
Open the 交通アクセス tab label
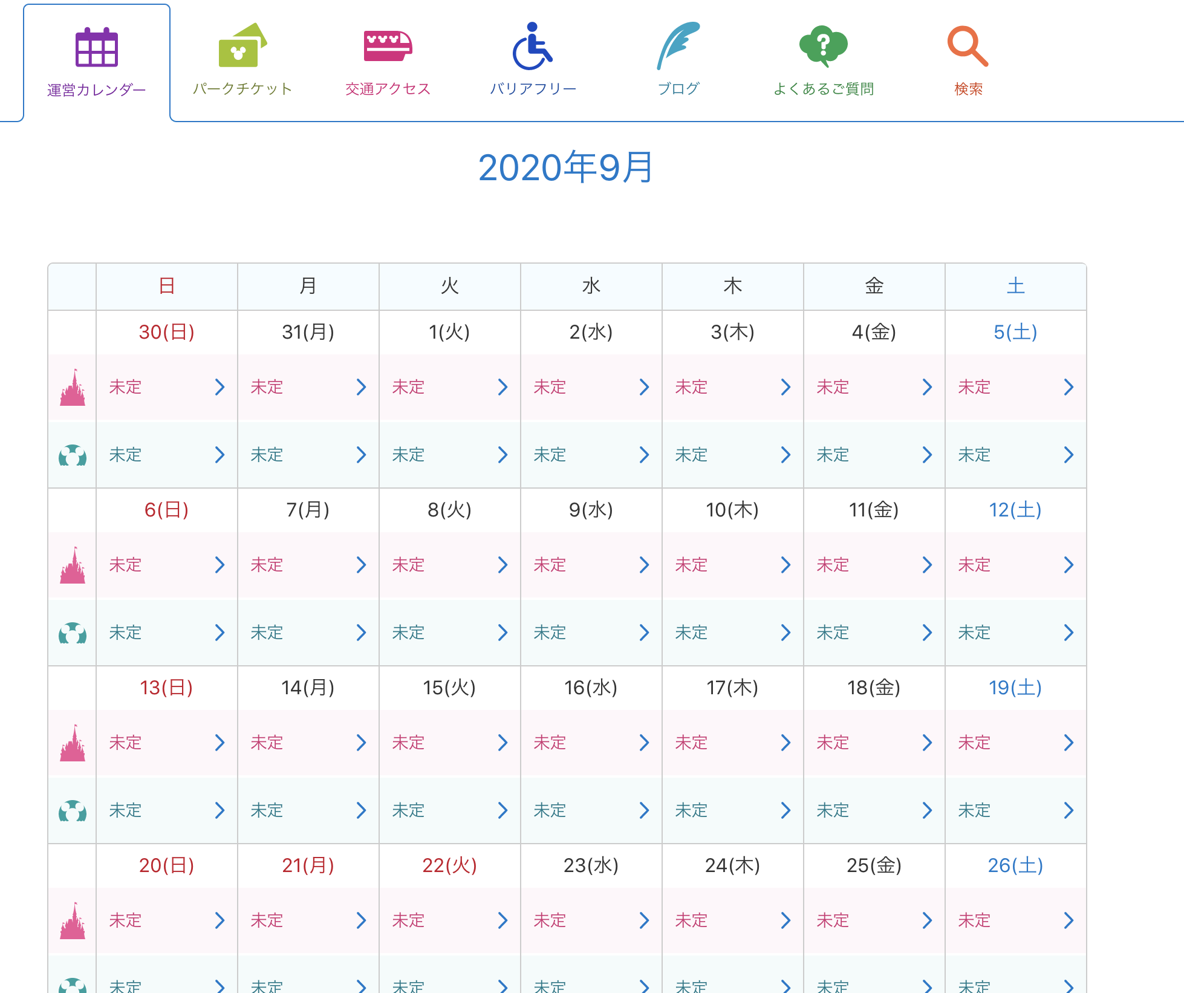coord(388,89)
